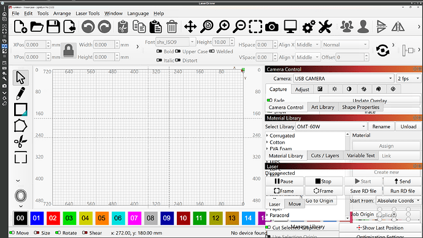
Task: Select the red 02 layer swatch
Action: coord(53,218)
